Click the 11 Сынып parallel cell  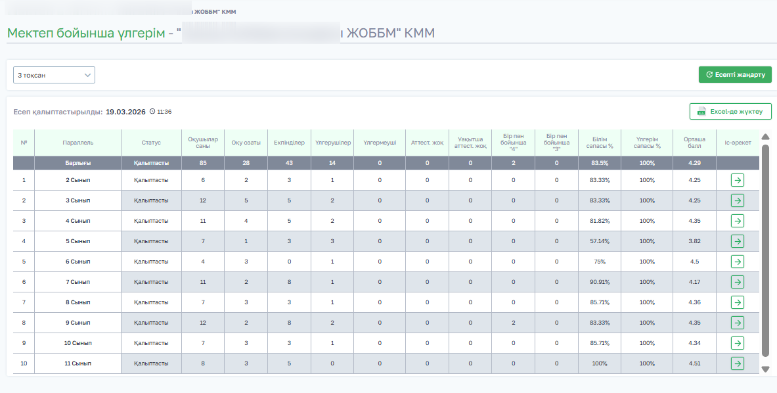pyautogui.click(x=78, y=363)
